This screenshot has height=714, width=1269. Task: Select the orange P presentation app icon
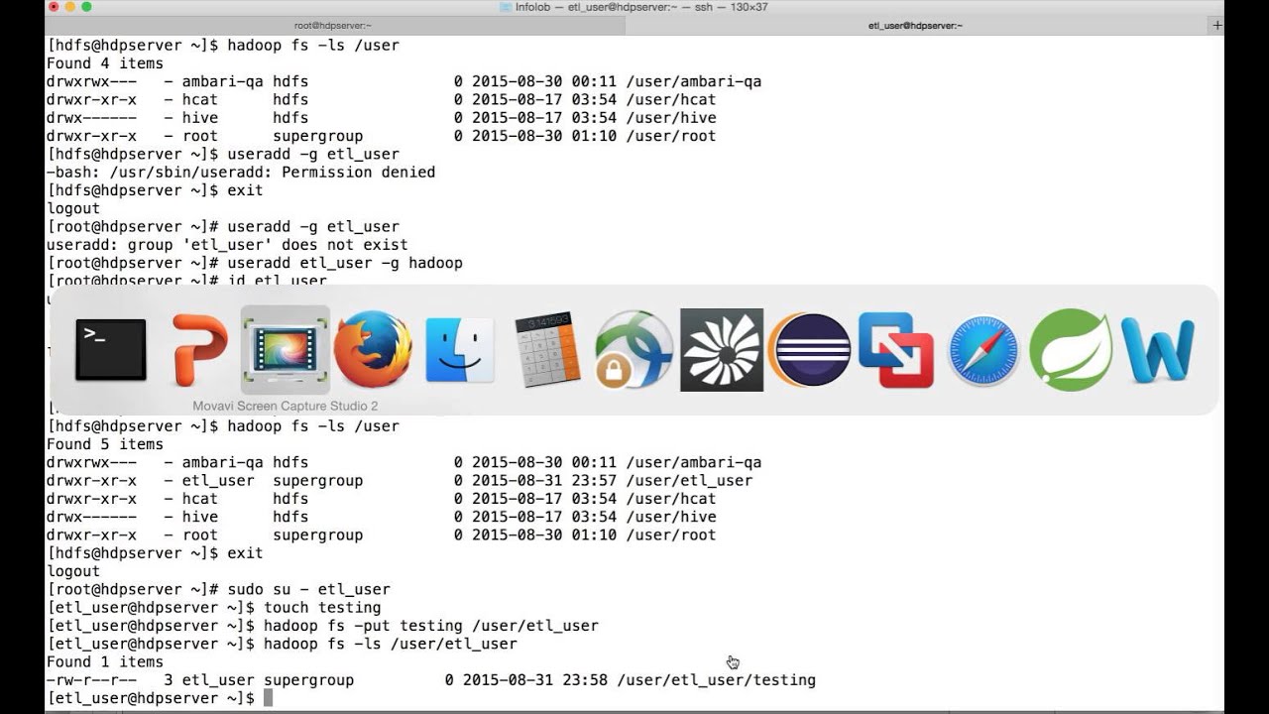[199, 350]
